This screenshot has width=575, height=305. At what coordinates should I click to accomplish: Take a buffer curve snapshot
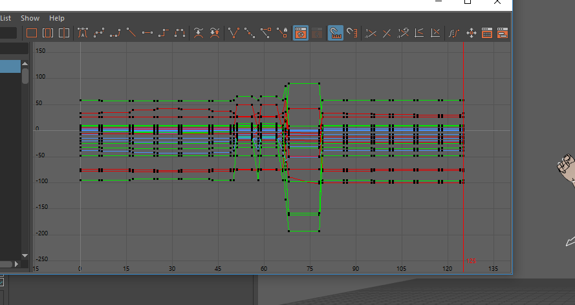pyautogui.click(x=199, y=34)
